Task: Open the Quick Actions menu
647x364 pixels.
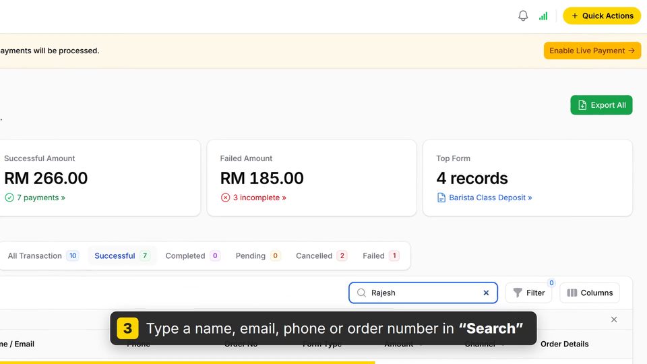Action: (x=602, y=16)
